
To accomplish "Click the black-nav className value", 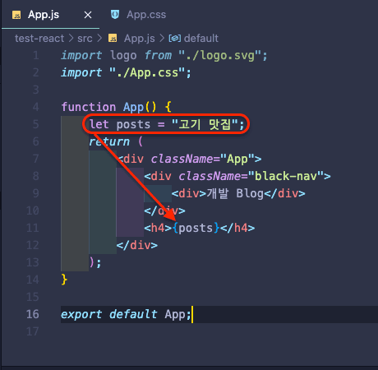I will pos(286,176).
